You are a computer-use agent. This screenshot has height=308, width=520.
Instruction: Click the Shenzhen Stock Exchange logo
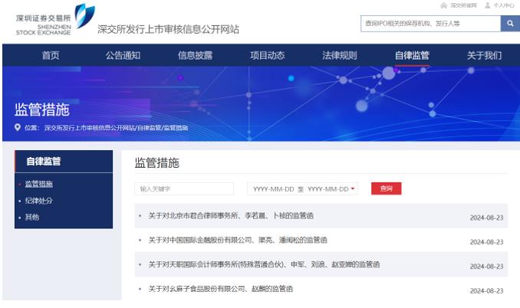click(55, 20)
